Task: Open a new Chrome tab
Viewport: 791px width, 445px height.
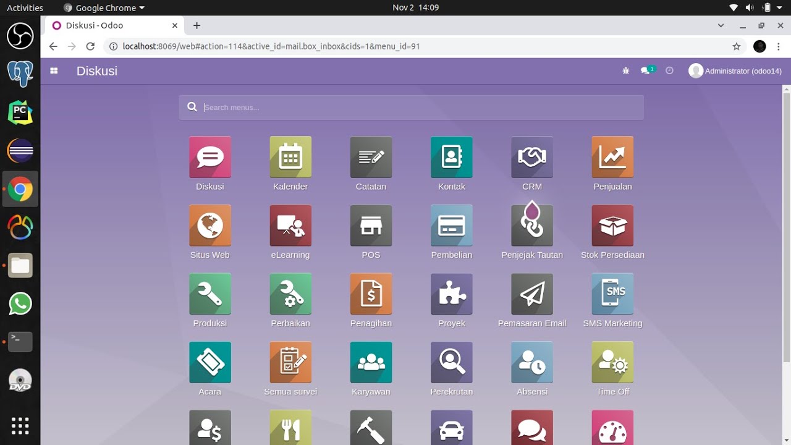Action: (x=197, y=25)
